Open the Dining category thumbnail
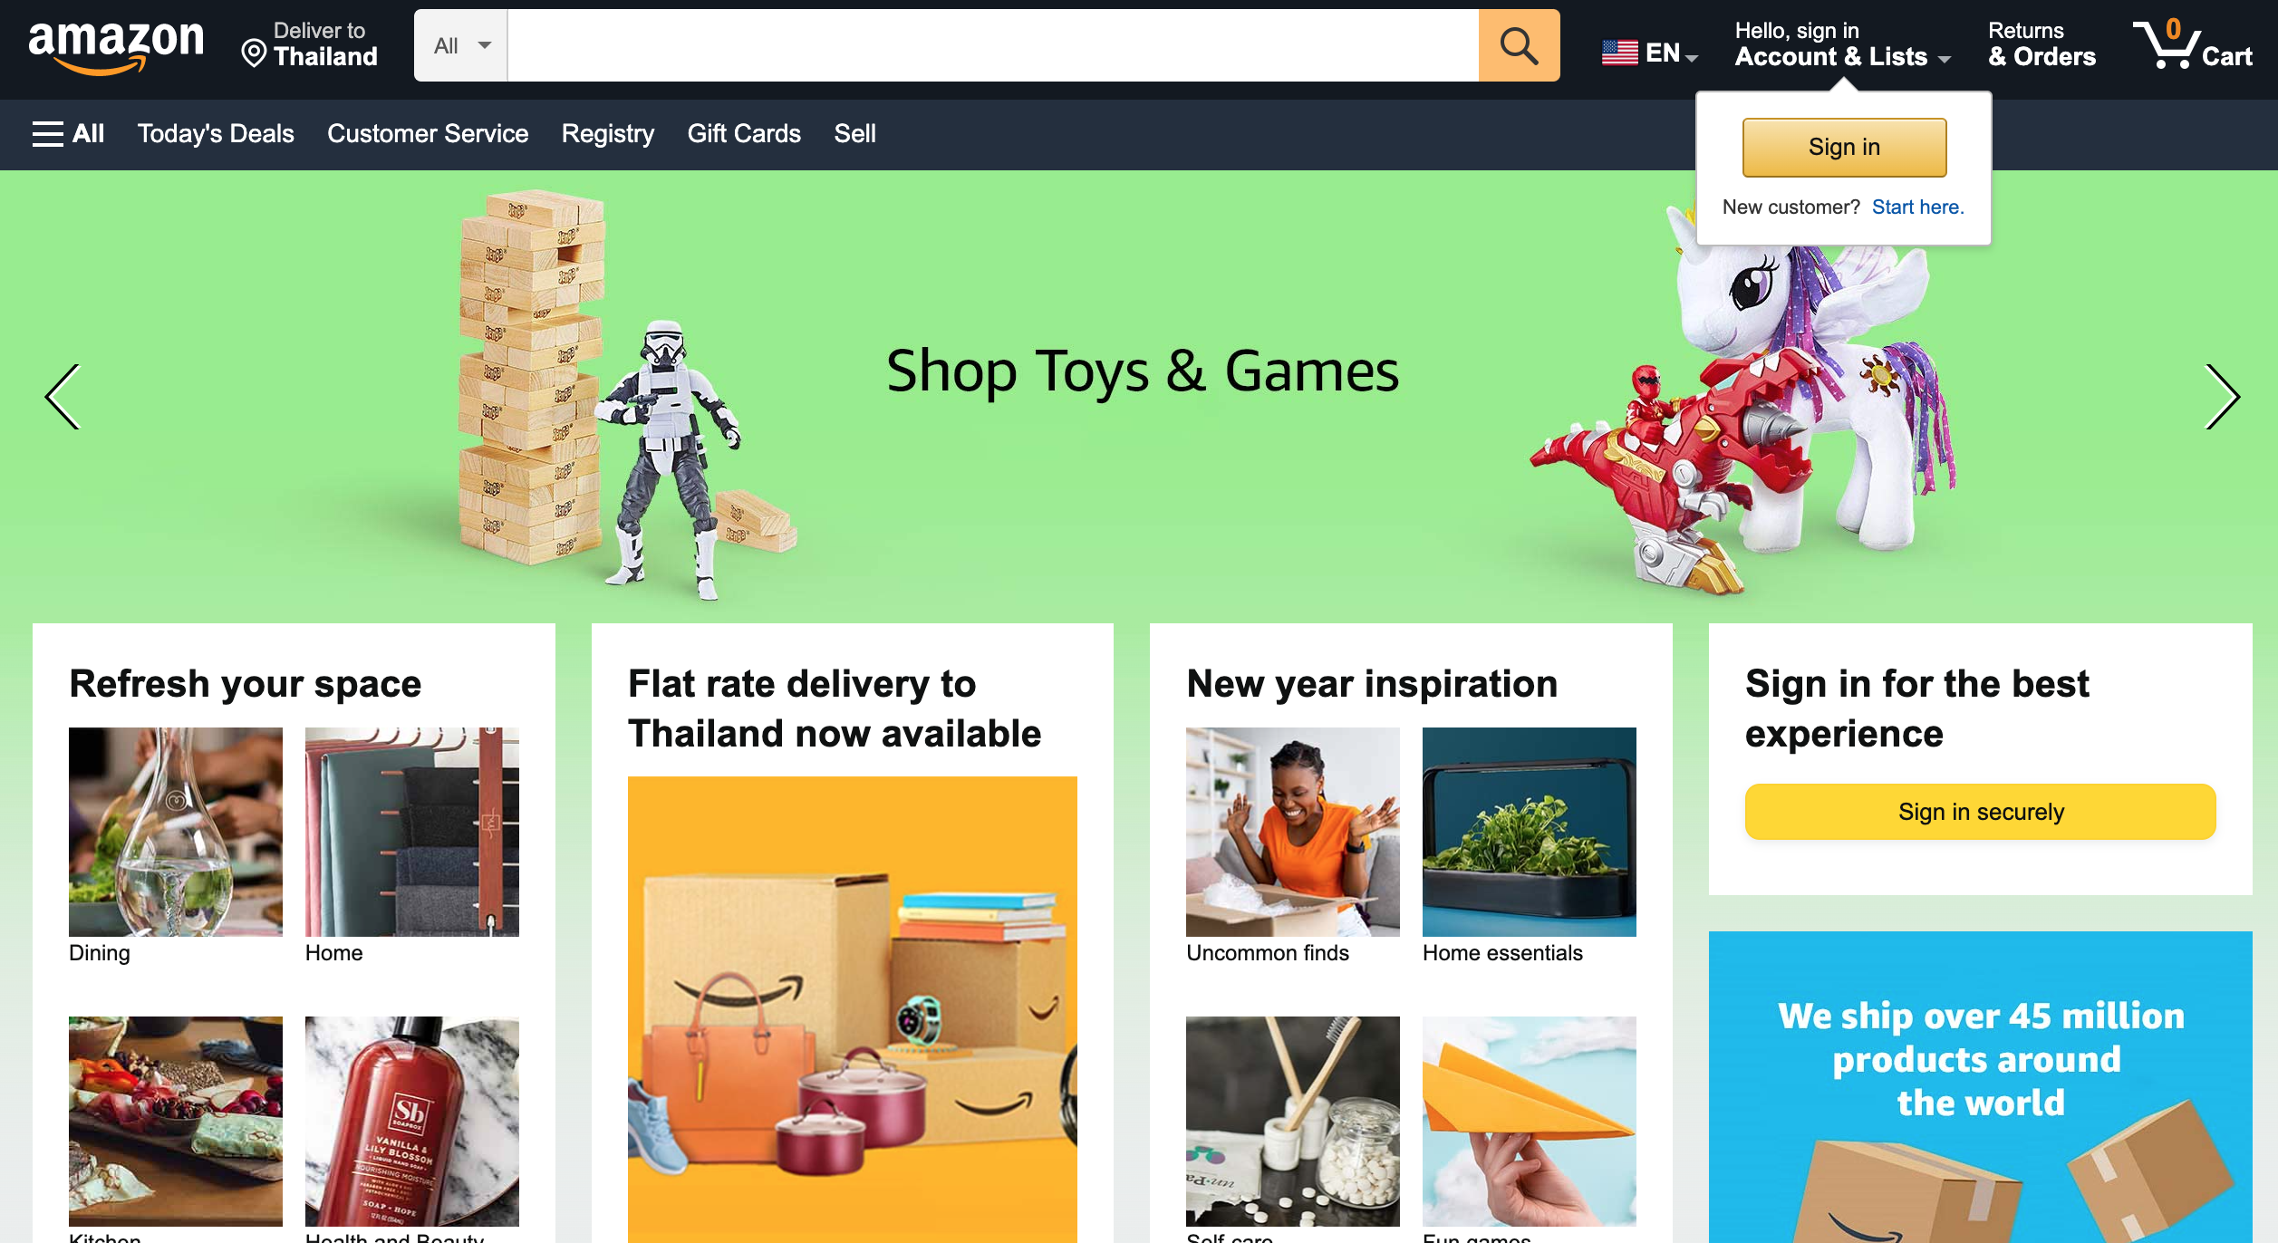2278x1243 pixels. tap(175, 832)
